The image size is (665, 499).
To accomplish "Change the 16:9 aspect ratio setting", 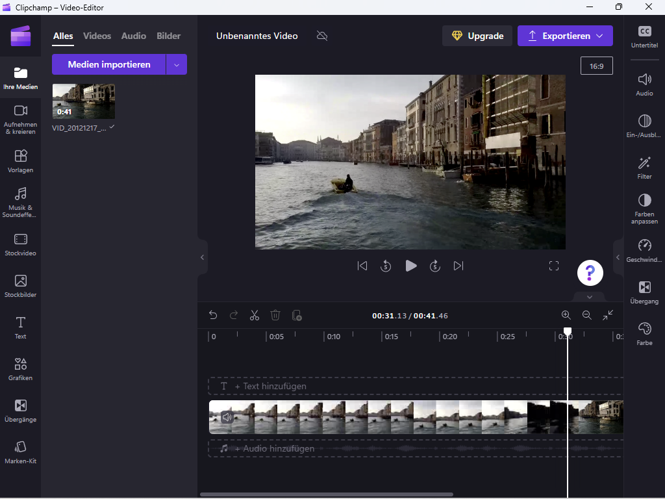I will (596, 66).
